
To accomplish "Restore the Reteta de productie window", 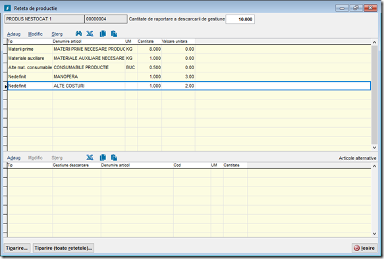I will click(356, 8).
